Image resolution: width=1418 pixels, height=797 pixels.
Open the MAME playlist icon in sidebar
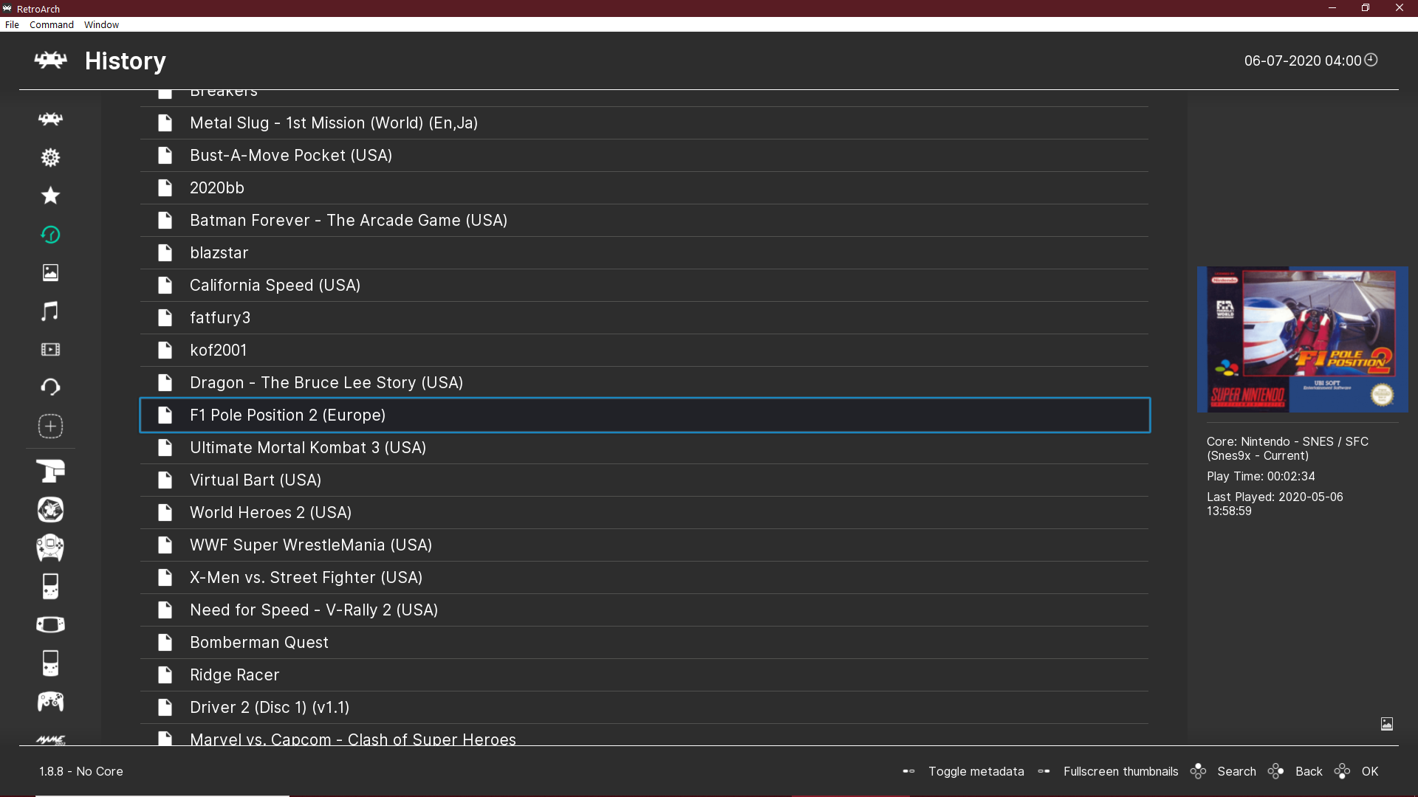tap(50, 739)
